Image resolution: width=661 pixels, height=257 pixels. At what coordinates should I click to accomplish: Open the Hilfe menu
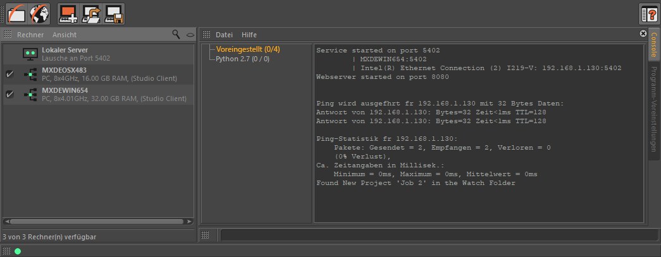click(x=249, y=35)
